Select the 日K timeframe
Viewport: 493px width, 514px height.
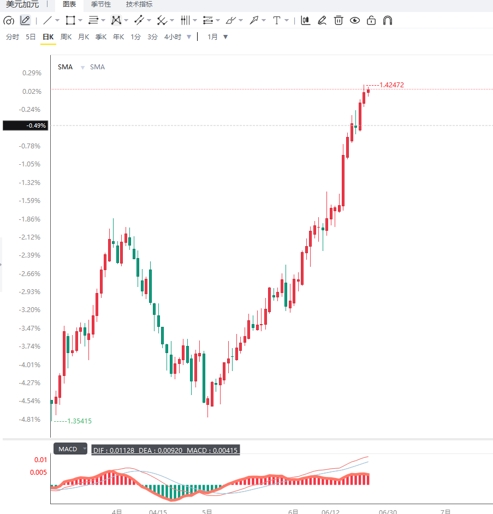click(48, 37)
